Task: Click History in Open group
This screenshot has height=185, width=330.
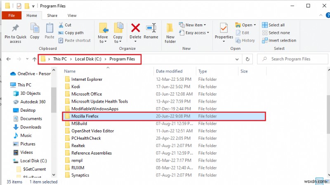Action: 245,40
